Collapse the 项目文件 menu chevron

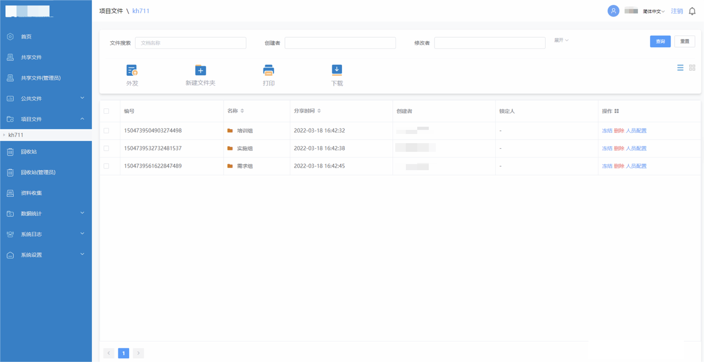coord(82,119)
